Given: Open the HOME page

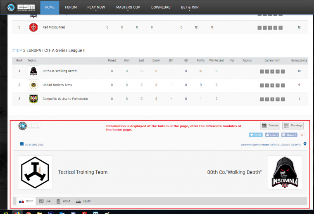Looking at the screenshot, I should [x=50, y=7].
